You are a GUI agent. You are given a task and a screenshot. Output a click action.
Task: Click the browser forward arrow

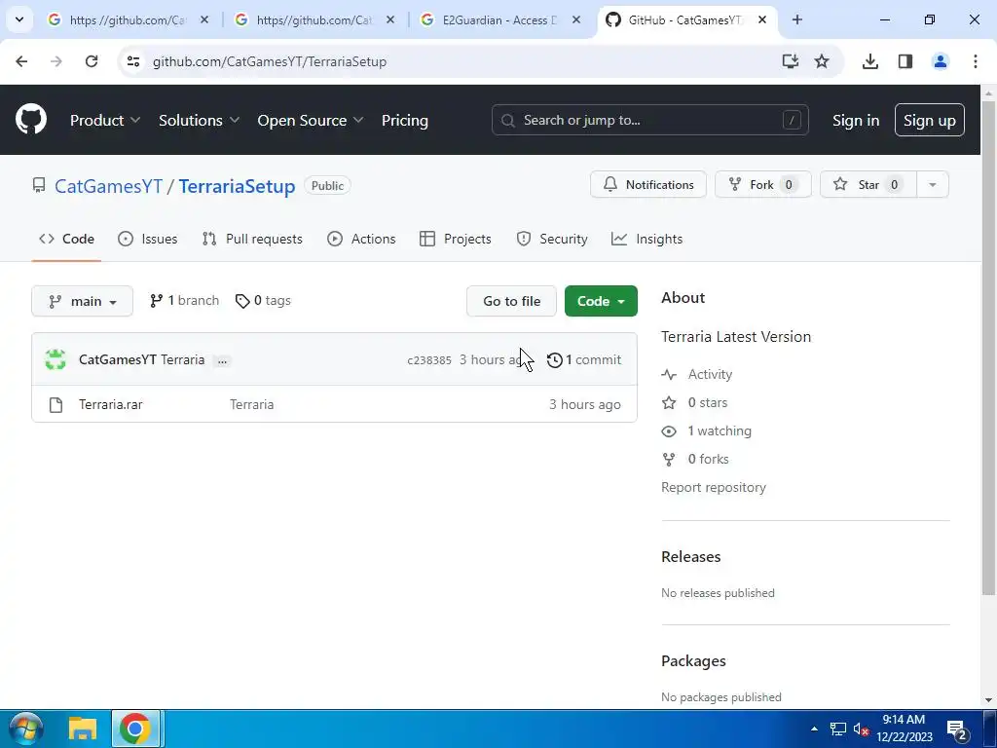55,61
